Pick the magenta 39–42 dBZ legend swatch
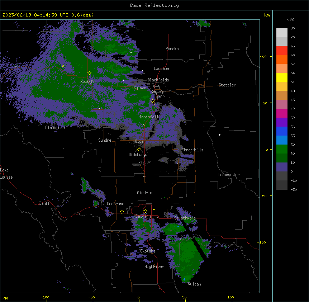The image size is (309, 302). (x=282, y=113)
